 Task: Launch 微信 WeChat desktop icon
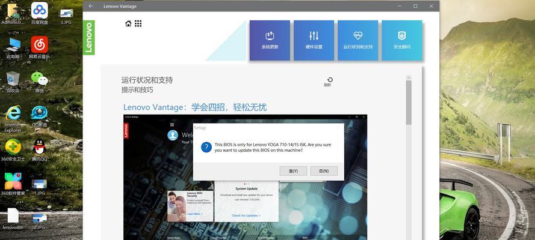pos(40,82)
